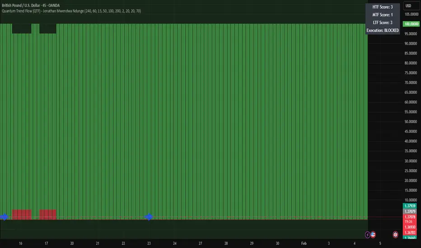Screen dimensions: 421x248
Task: Click the 1.37939 green price label
Action: [410, 206]
